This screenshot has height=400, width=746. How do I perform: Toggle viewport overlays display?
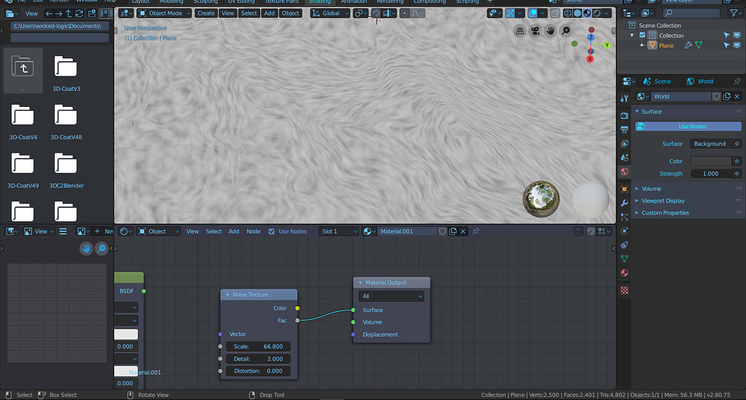click(533, 13)
